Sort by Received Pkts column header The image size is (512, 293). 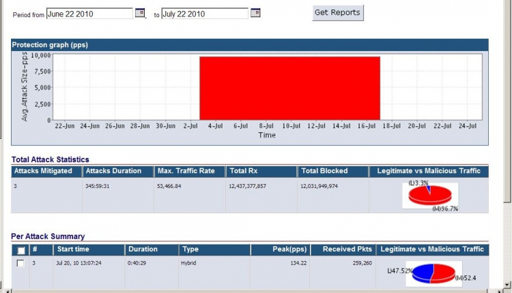(343, 249)
